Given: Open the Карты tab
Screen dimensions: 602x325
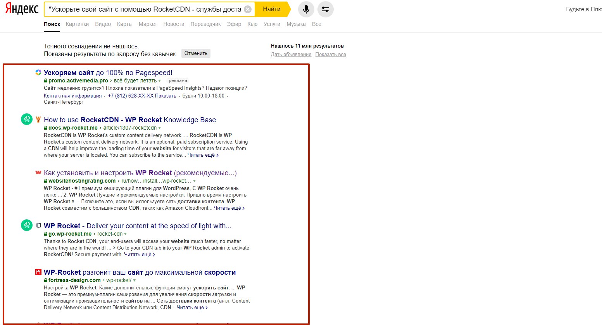Looking at the screenshot, I should 125,24.
